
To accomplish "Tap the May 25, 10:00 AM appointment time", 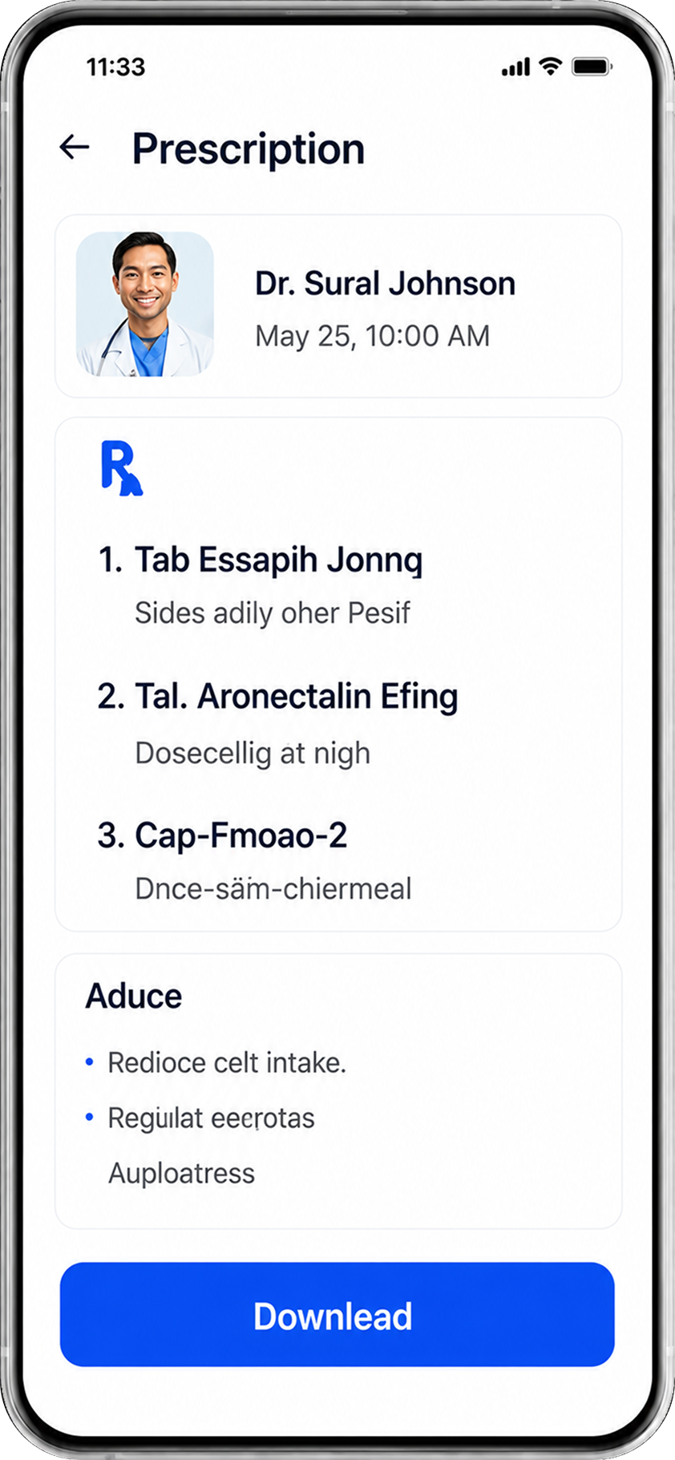I will pos(372,336).
